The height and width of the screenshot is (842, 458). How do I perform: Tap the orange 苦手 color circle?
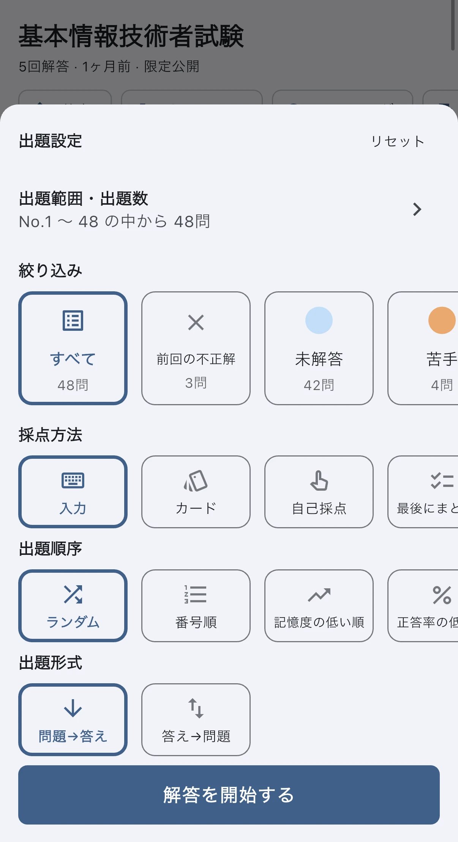pyautogui.click(x=442, y=320)
